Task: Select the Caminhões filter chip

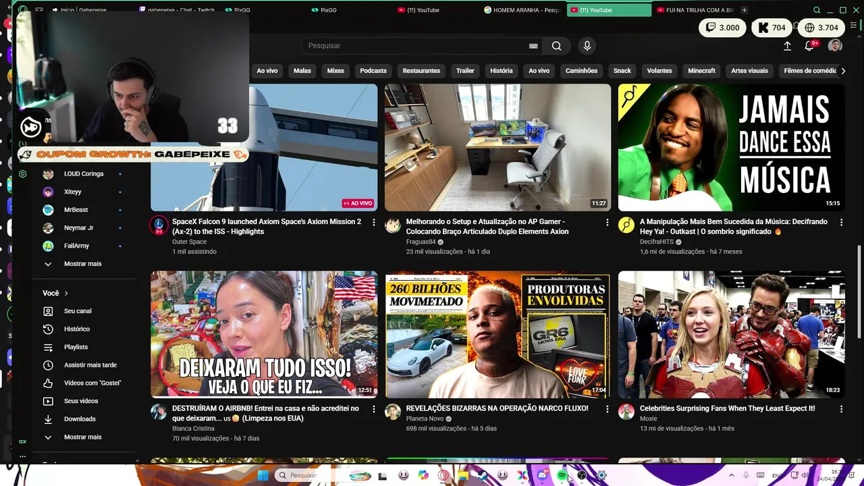Action: [581, 71]
